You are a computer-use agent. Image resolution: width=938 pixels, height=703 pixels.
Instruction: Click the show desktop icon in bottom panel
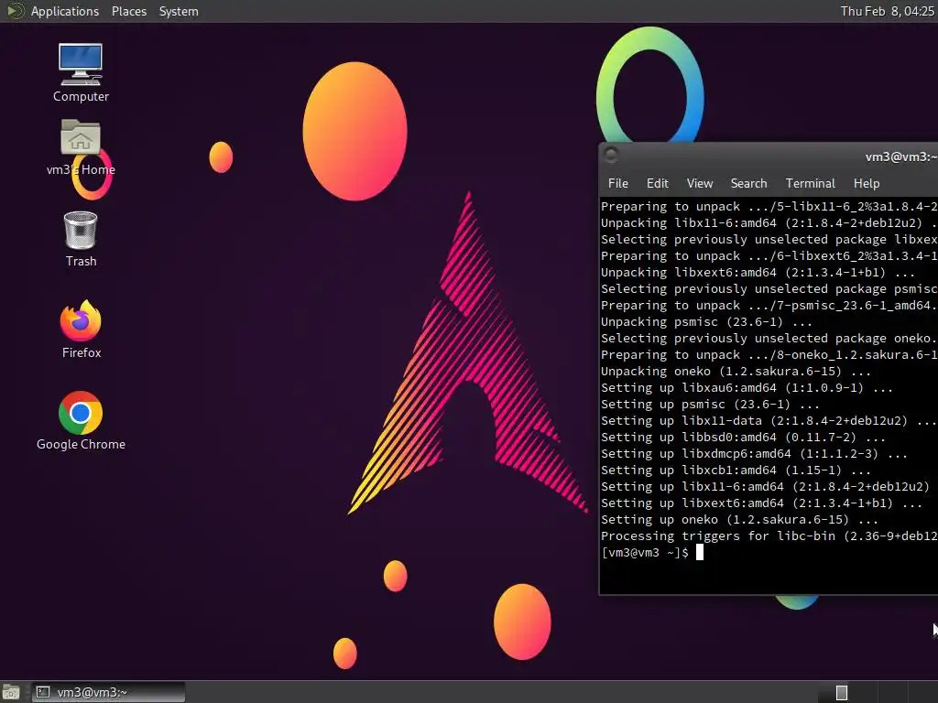[11, 692]
